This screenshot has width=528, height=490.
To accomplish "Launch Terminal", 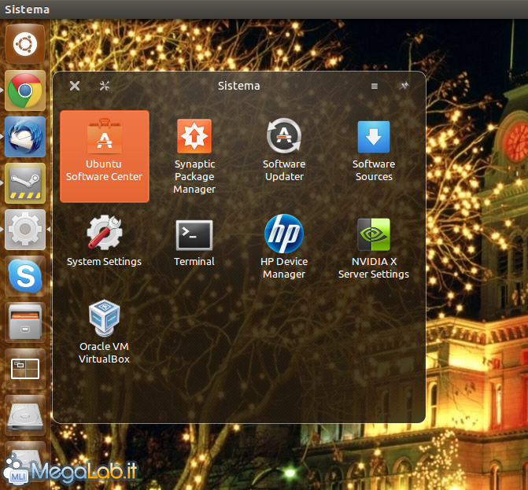I will [194, 243].
